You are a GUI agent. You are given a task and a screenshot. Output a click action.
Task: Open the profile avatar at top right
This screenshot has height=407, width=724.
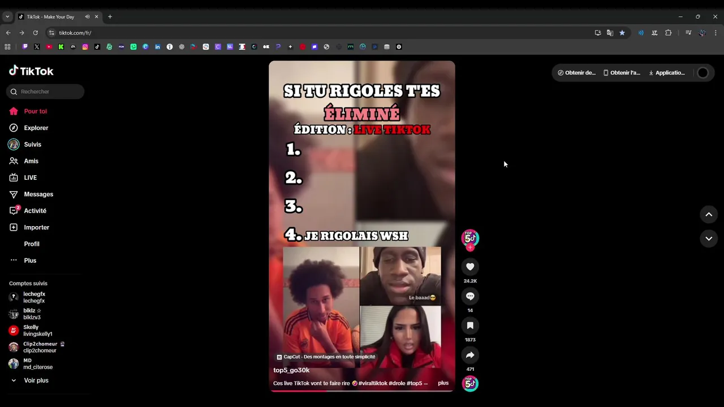click(x=703, y=72)
